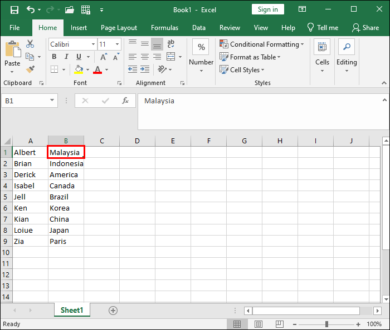Viewport: 390px width, 330px height.
Task: Add a new sheet with plus icon
Action: 113,311
